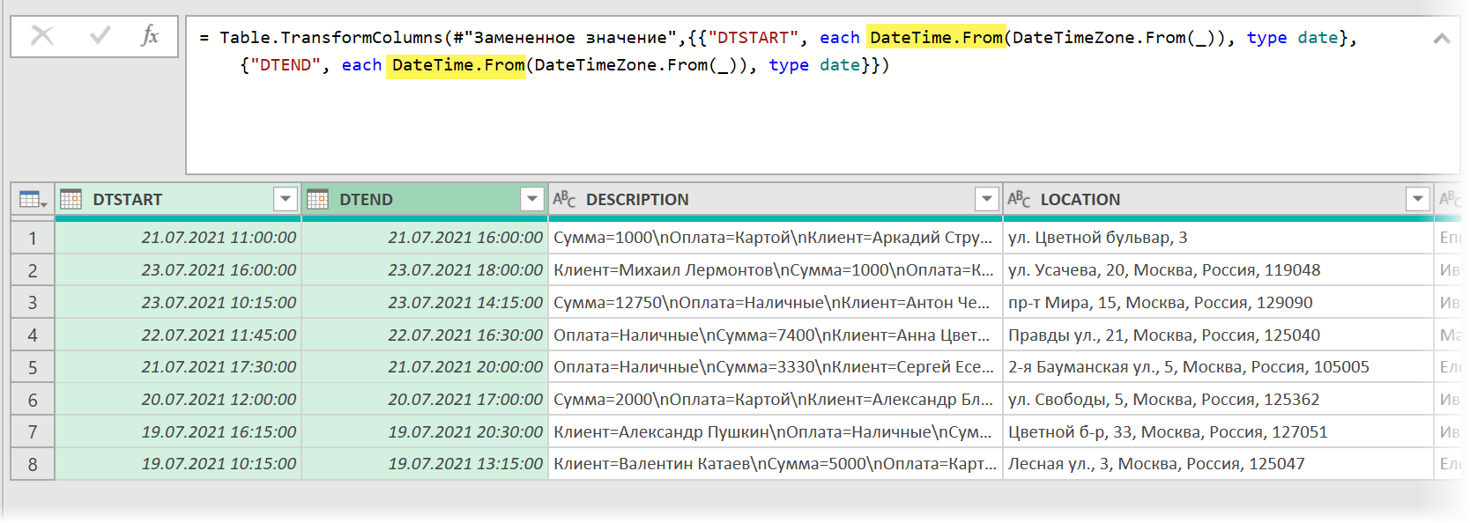This screenshot has height=523, width=1470.
Task: Cancel the formula edit with X icon
Action: point(42,36)
